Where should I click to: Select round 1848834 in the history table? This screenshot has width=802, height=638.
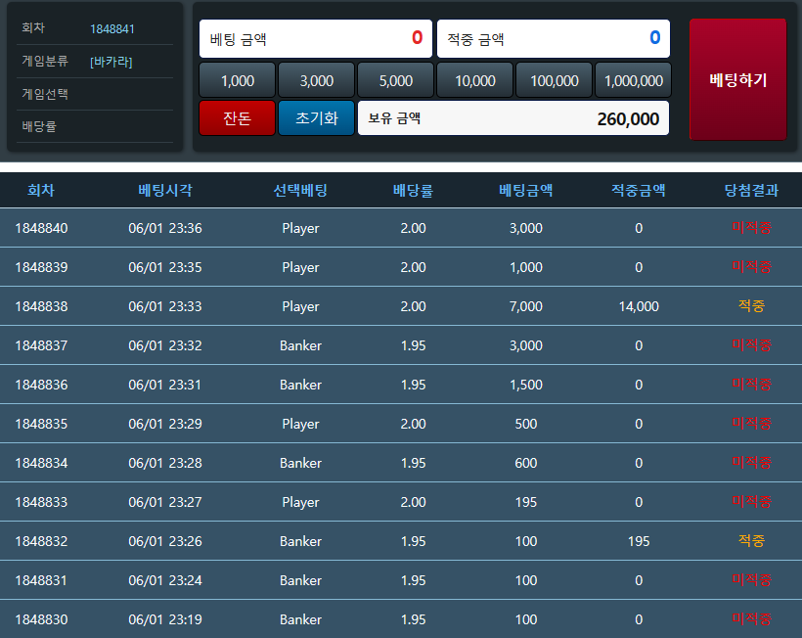coord(41,463)
